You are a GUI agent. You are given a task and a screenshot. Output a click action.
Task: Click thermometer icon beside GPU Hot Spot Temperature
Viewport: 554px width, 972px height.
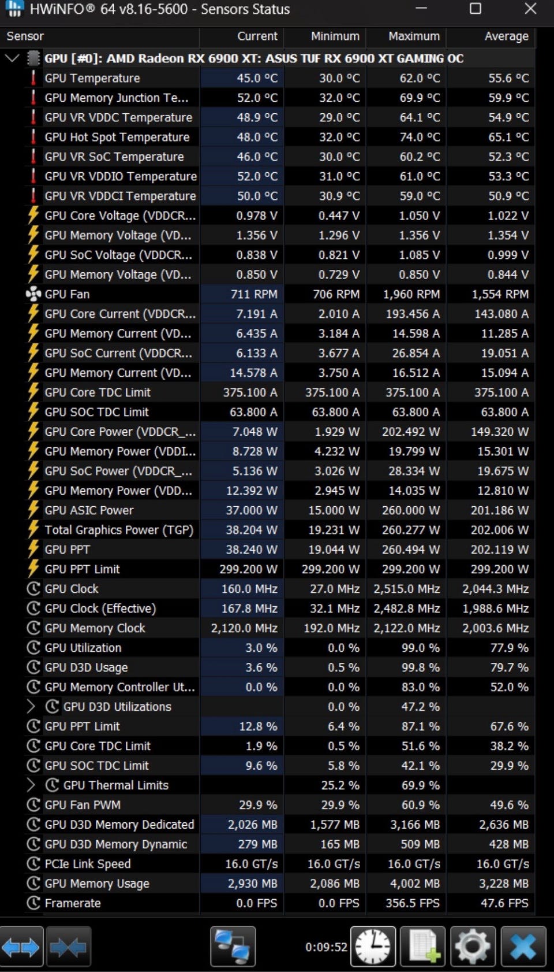(33, 137)
